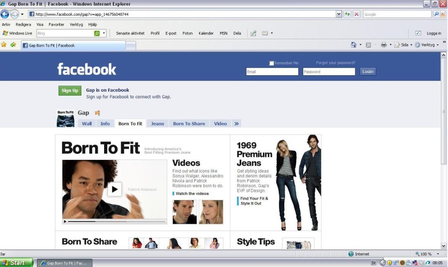Open E-post in Windows Live toolbar
The image size is (448, 267).
point(171,33)
